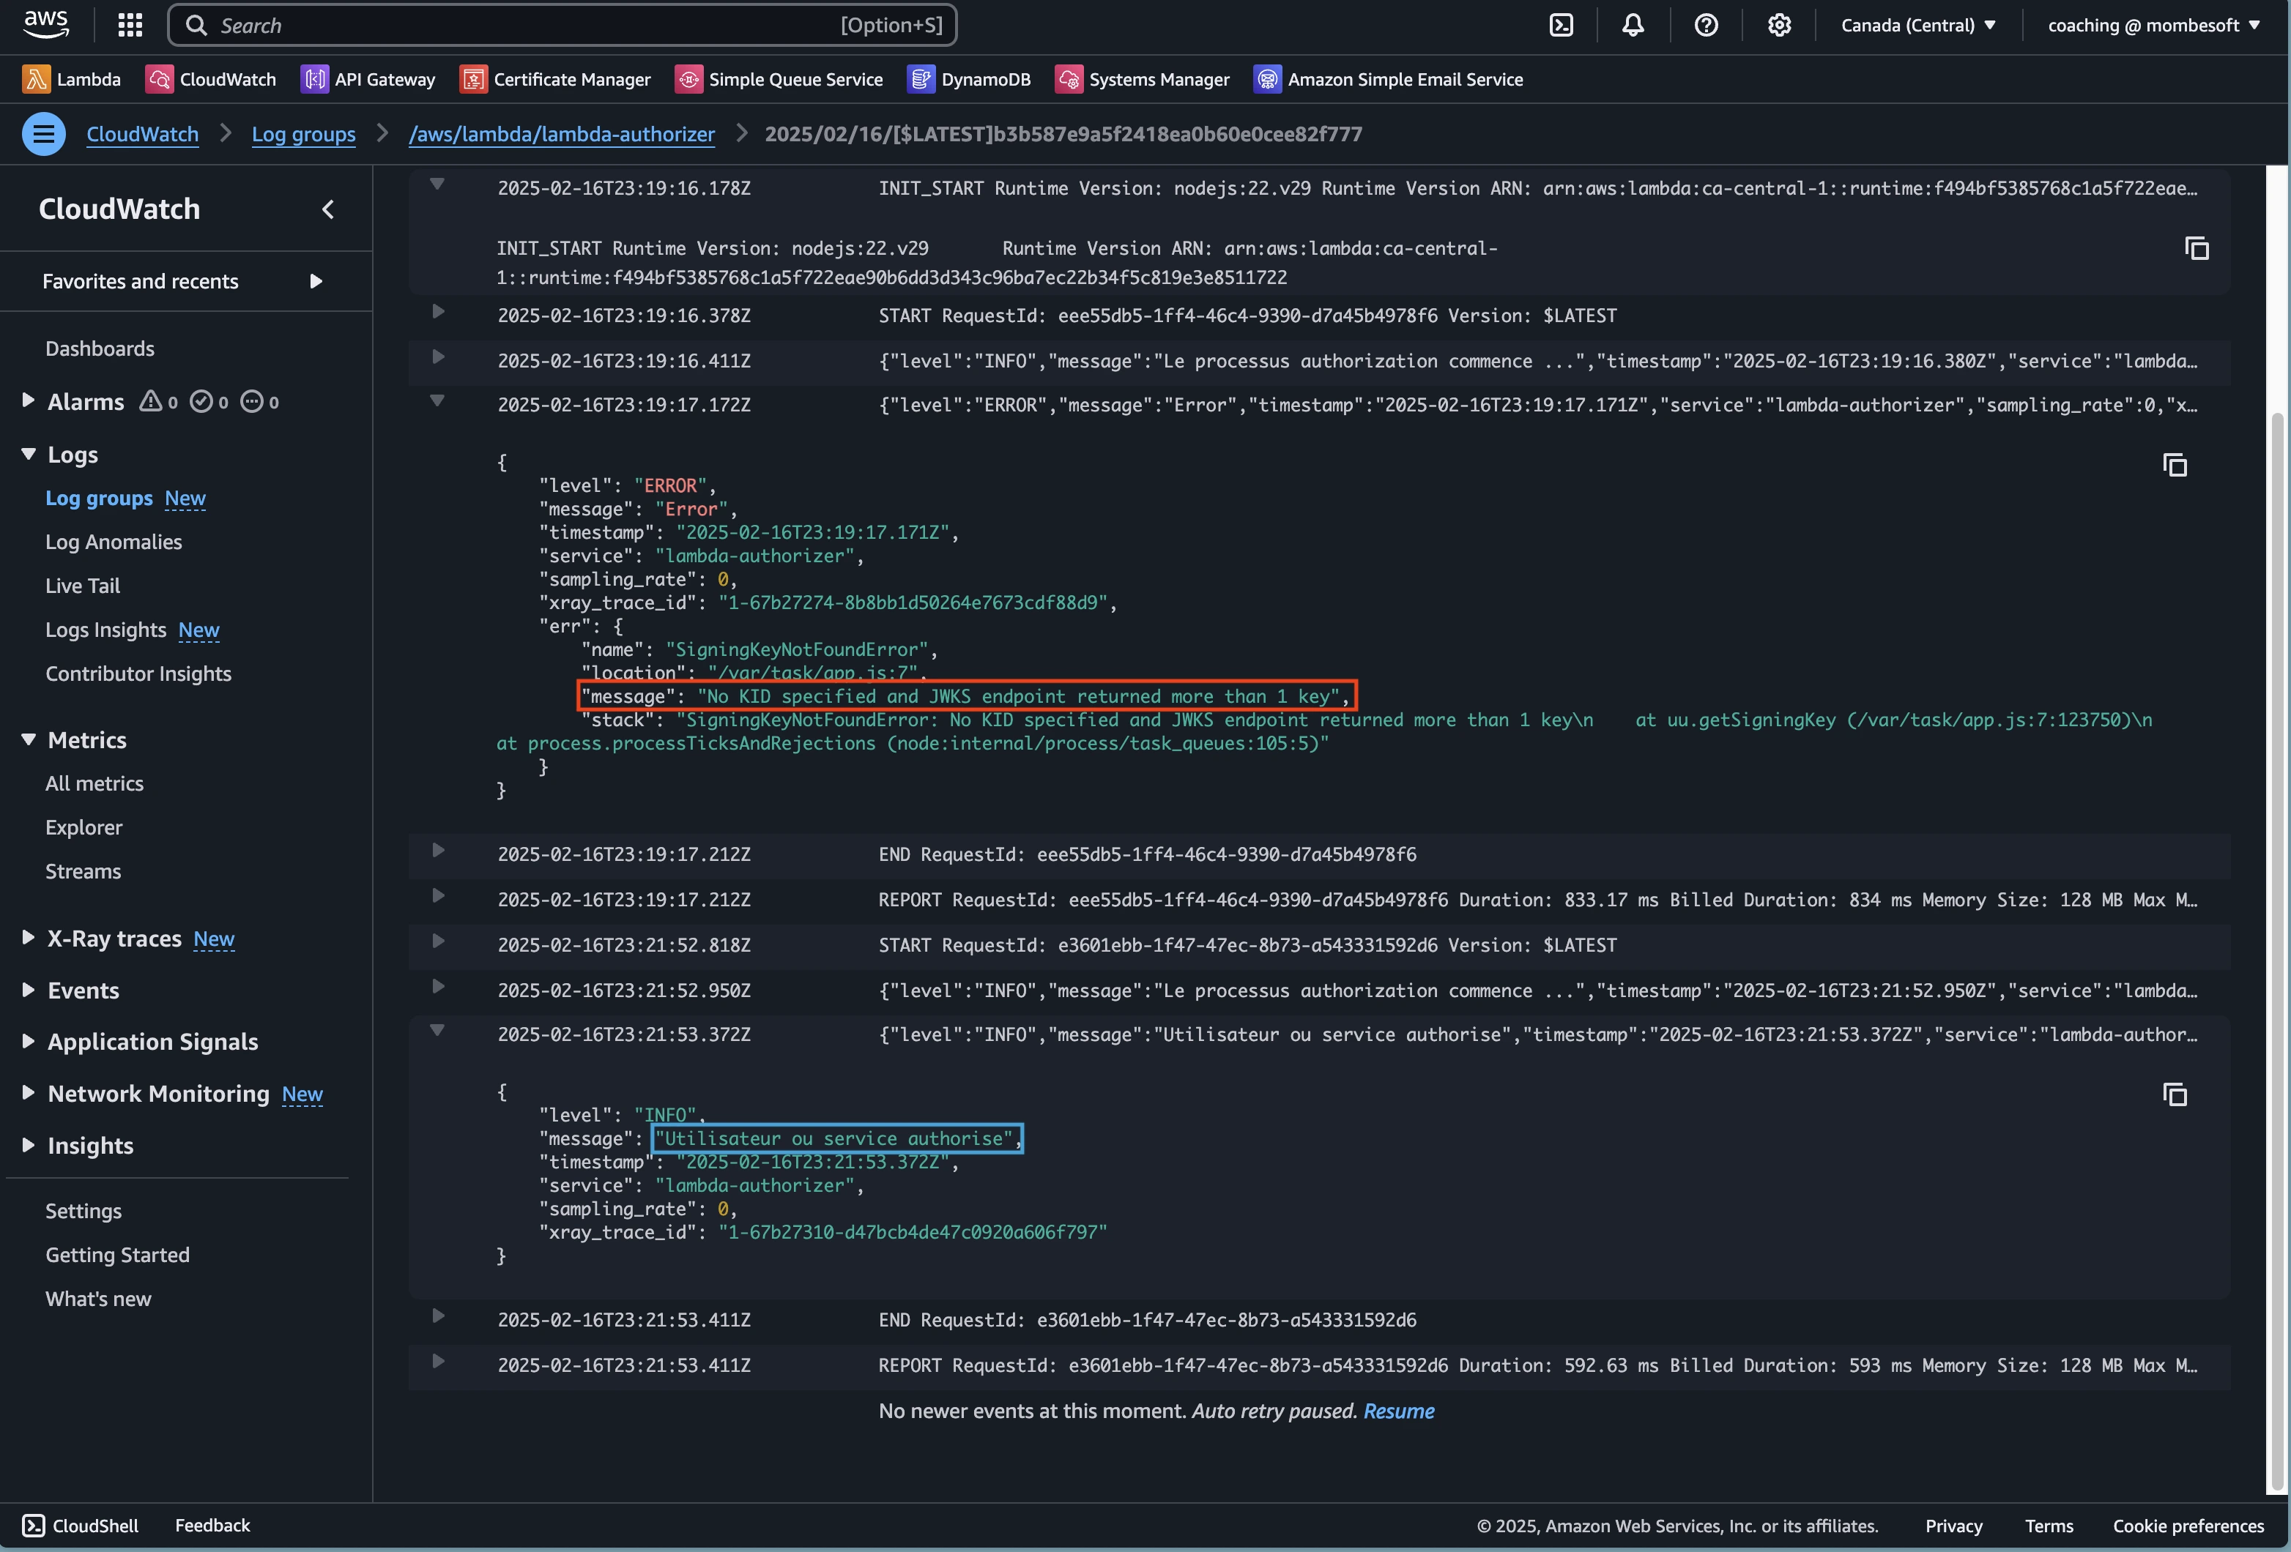Open Contributor Insights

click(138, 674)
